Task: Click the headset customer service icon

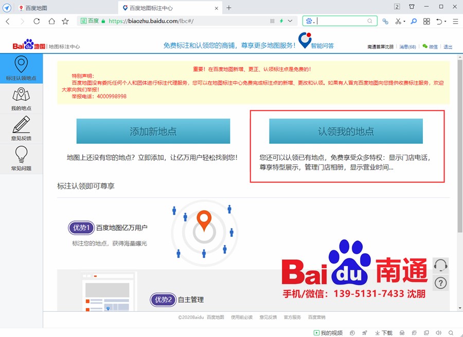Action: pyautogui.click(x=440, y=266)
